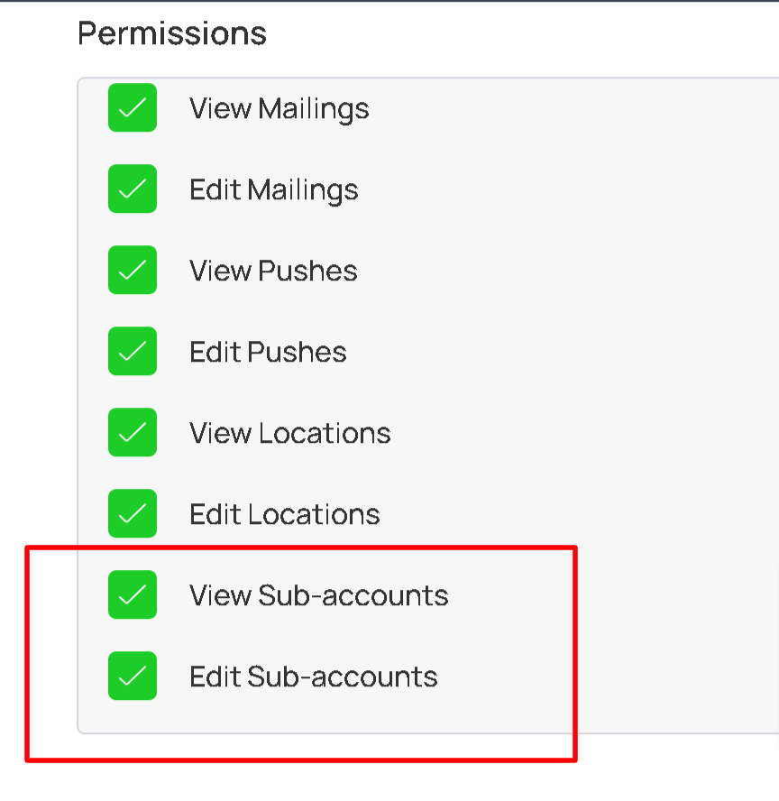
Task: Select the "Edit Locations" text label
Action: coord(284,515)
